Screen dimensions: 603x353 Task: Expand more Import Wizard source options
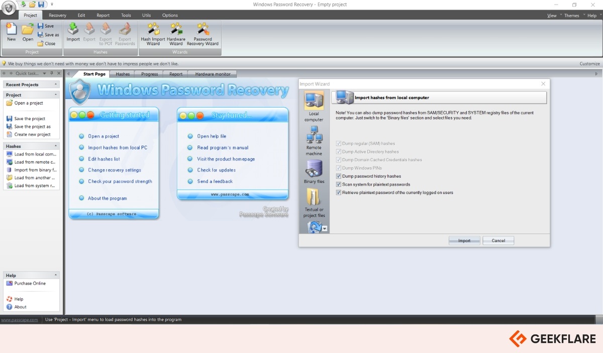pos(325,229)
